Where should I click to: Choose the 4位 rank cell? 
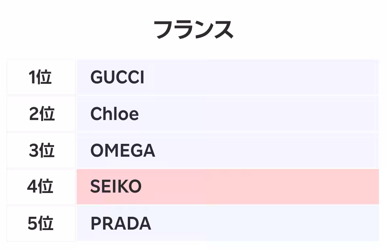click(41, 187)
